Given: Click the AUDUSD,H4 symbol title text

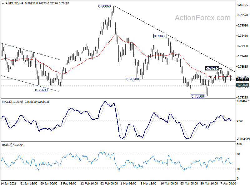Looking at the screenshot, I should click(x=14, y=3).
